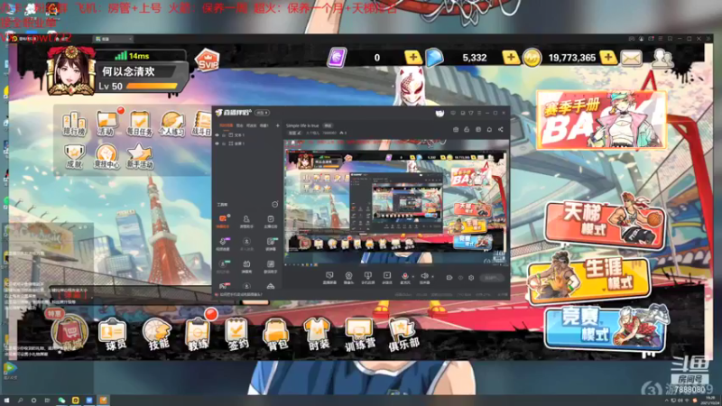
Task: Open the 商城 shop bag icon
Action: [x=69, y=332]
